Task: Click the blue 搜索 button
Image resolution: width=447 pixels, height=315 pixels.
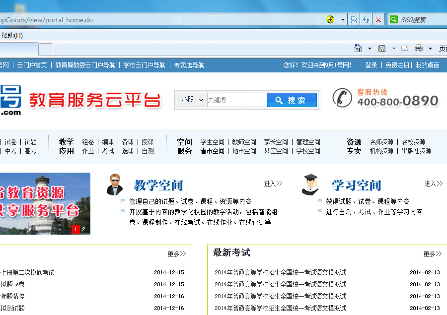Action: point(292,100)
